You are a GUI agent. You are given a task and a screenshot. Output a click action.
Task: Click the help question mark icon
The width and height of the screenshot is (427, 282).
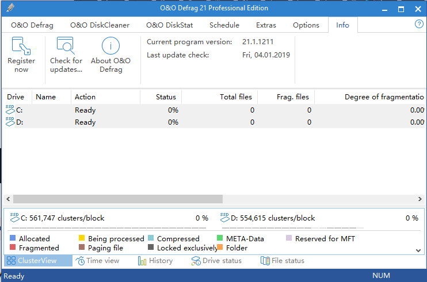tap(419, 24)
